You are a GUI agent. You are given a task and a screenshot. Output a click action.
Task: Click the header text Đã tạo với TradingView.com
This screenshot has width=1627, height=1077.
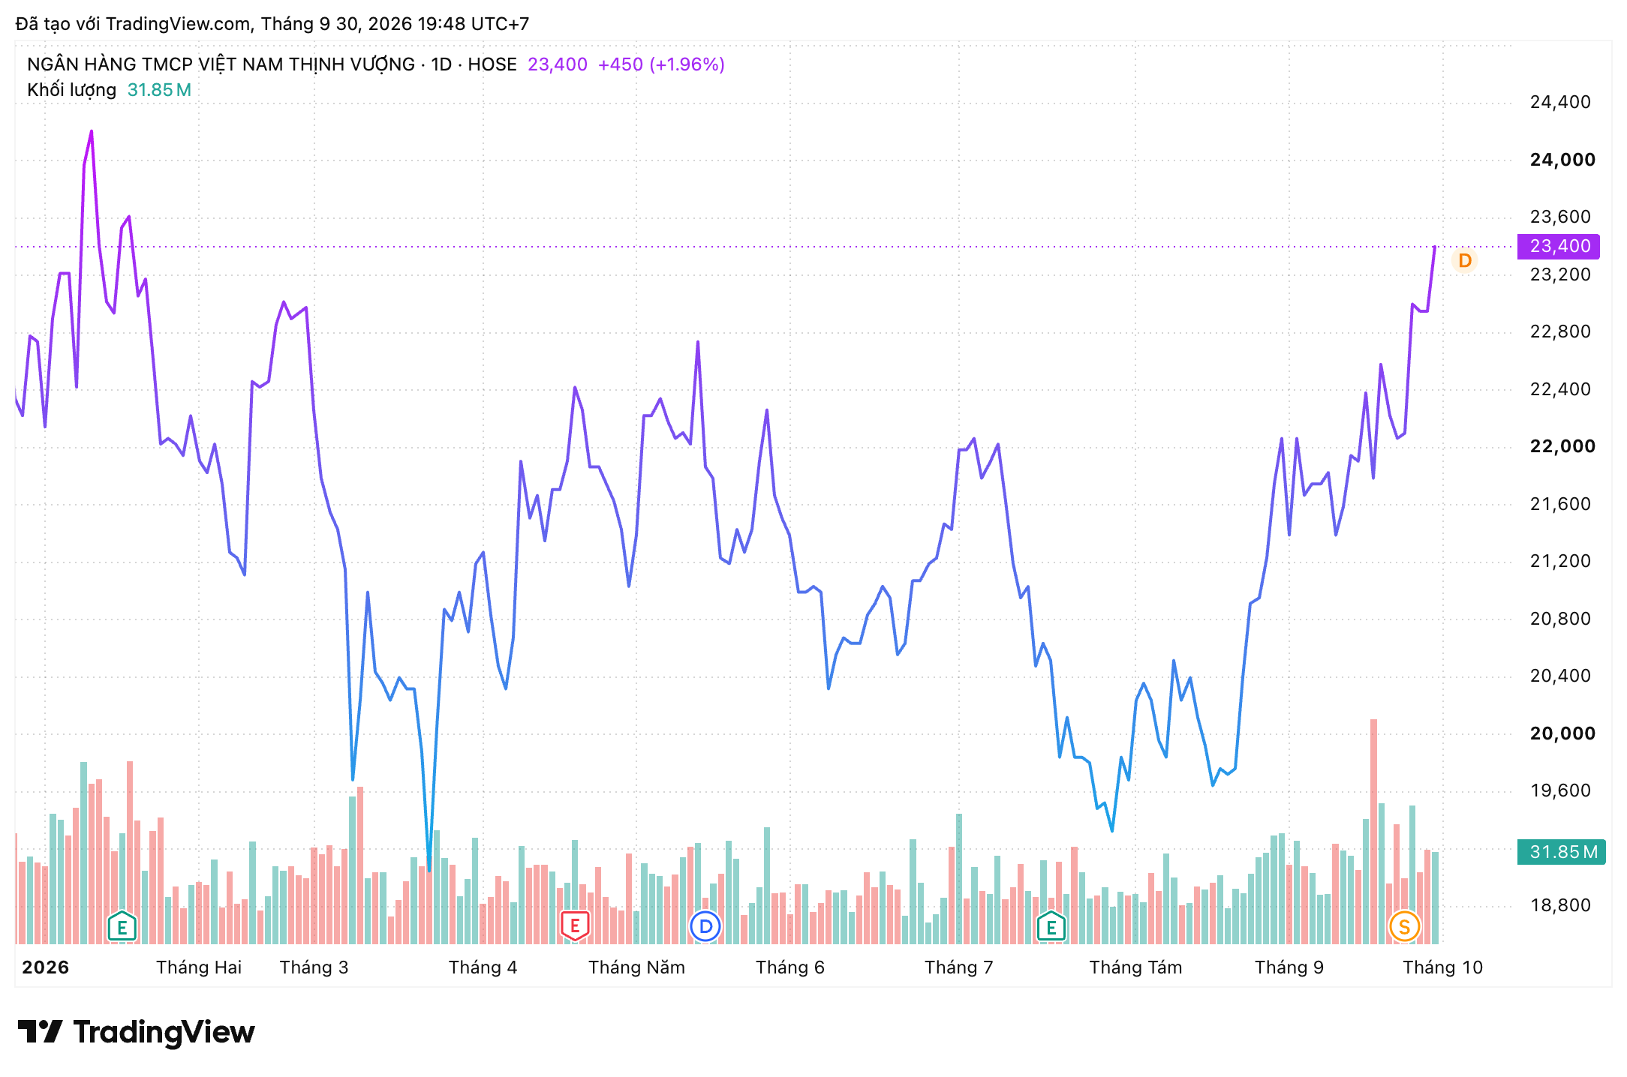tap(133, 24)
